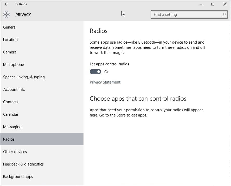
Task: Turn off Let apps control radios
Action: click(95, 72)
